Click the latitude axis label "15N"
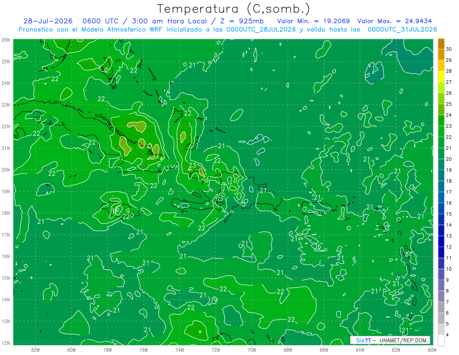Screen dimensions: 459x355 pyautogui.click(x=5, y=278)
